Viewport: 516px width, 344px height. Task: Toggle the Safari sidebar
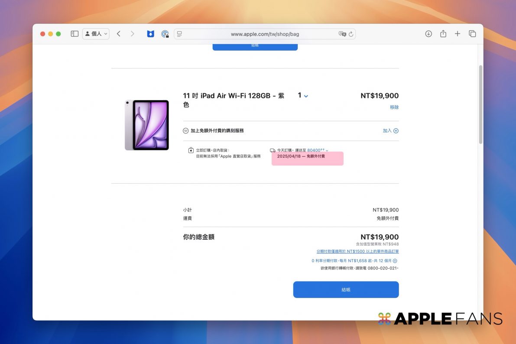click(75, 34)
